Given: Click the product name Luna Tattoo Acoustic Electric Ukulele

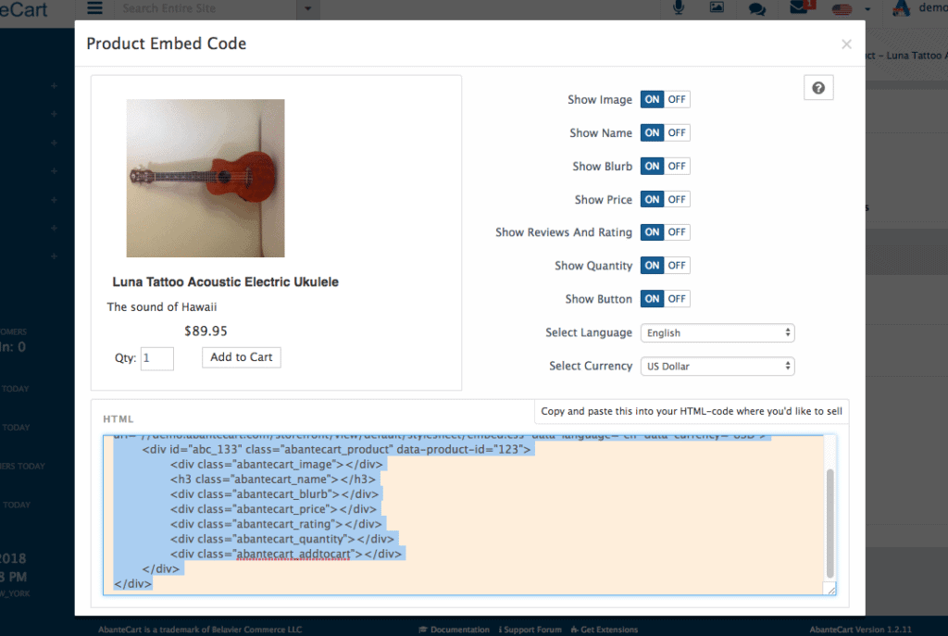Looking at the screenshot, I should (x=226, y=281).
